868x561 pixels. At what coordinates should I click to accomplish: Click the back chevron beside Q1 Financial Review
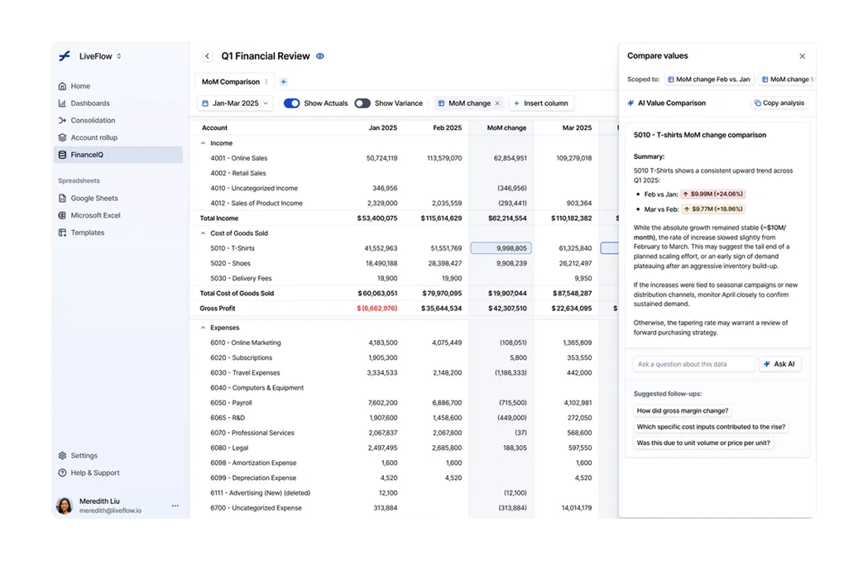[x=207, y=56]
